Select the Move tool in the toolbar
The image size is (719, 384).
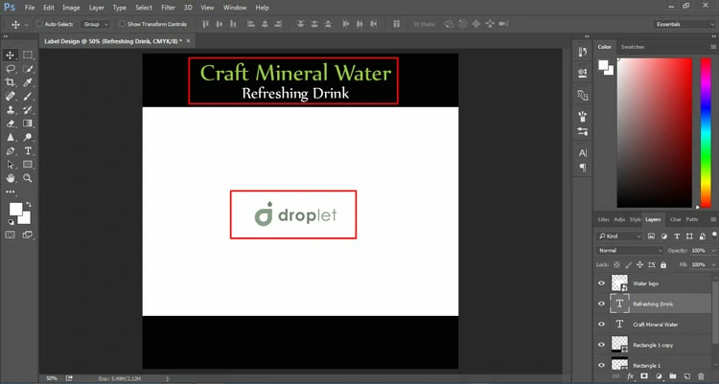(11, 56)
